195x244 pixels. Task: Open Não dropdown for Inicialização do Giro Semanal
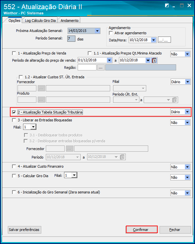coord(187,193)
